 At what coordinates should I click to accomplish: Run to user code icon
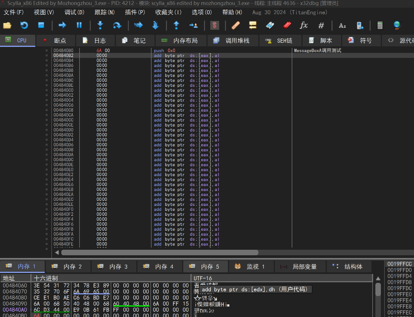pyautogui.click(x=193, y=25)
